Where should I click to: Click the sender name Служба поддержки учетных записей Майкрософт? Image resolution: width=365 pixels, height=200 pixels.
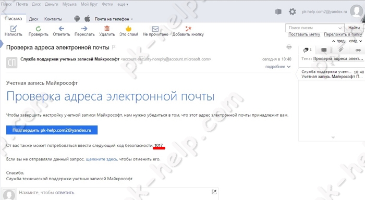tap(70, 59)
